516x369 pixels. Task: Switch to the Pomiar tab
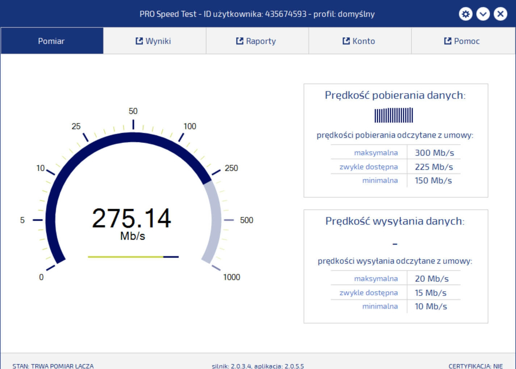[x=52, y=41]
